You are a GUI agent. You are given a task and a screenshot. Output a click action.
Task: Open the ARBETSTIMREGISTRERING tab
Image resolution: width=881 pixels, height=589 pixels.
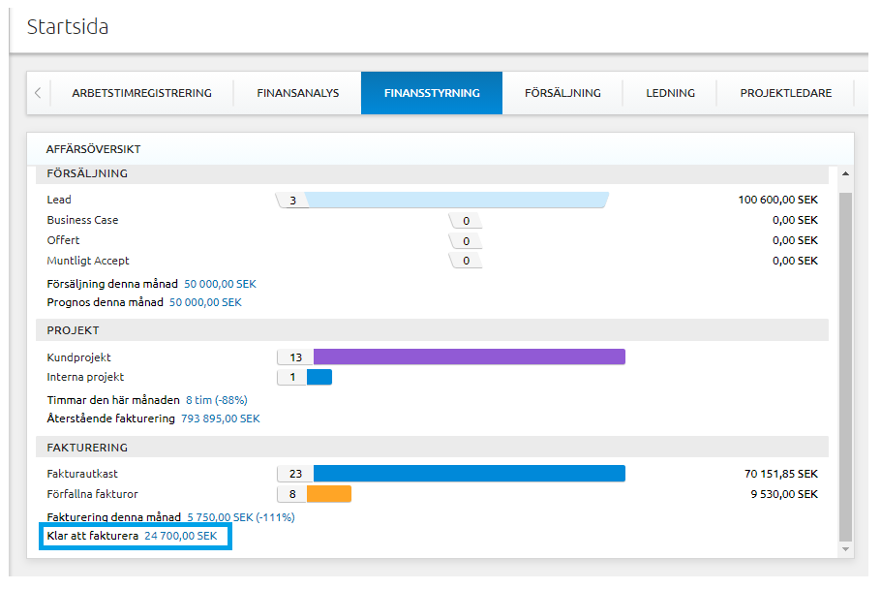[x=141, y=93]
